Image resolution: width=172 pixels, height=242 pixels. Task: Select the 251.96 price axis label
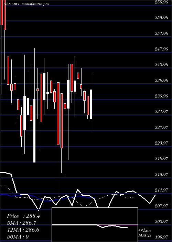coord(161,33)
